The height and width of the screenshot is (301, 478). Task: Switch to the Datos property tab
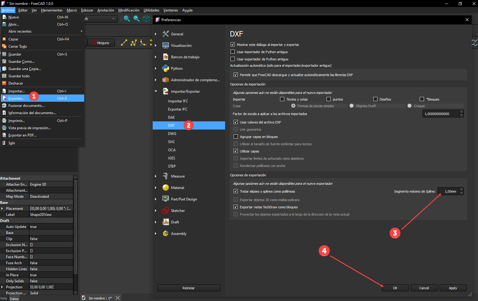(14, 299)
